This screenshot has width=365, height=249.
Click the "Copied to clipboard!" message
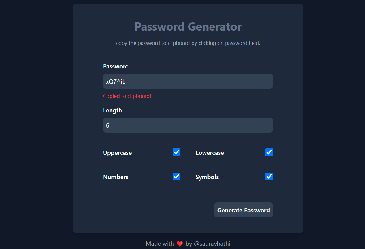(127, 96)
